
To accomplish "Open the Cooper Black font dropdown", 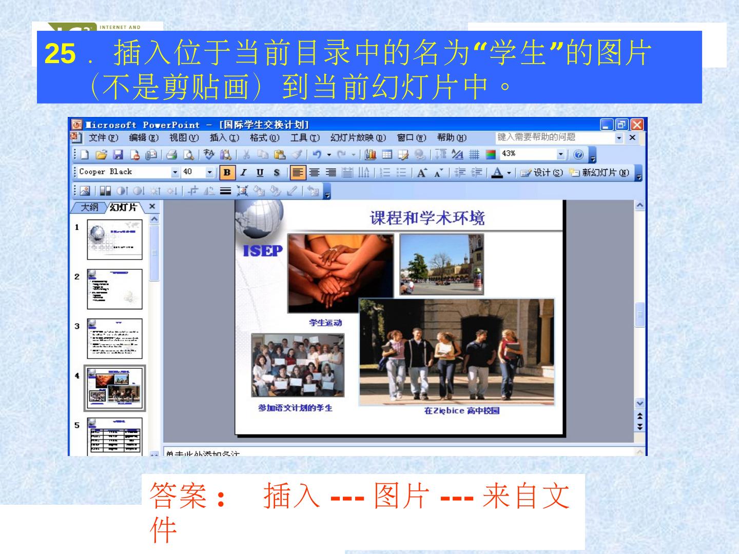I will 176,172.
